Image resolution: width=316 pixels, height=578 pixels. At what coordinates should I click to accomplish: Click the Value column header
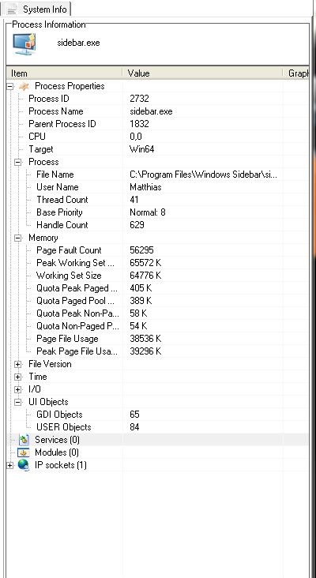(x=203, y=73)
